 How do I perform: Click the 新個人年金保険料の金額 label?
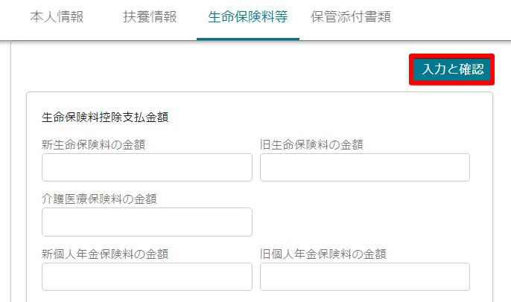click(105, 254)
